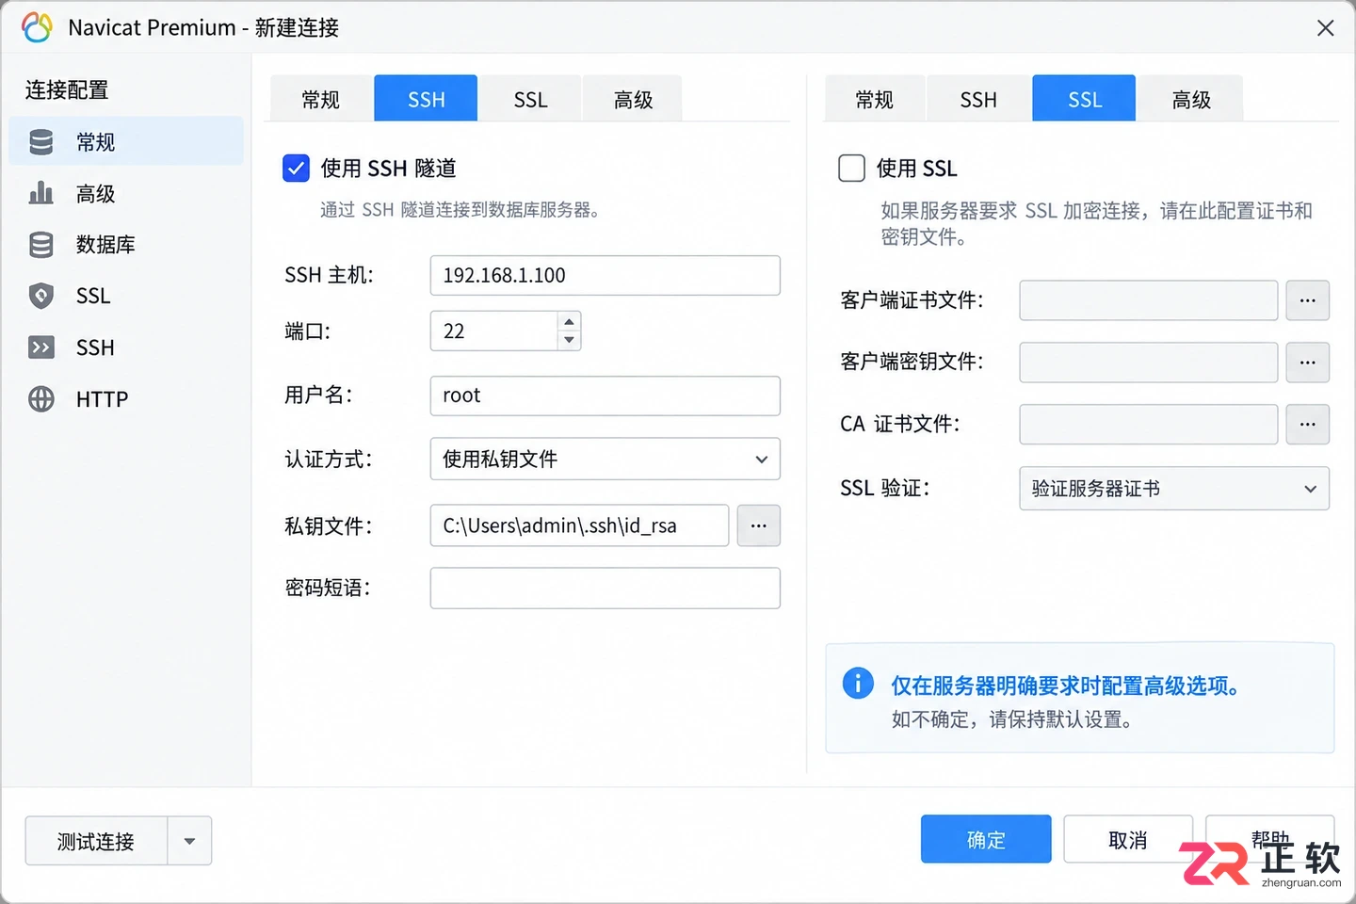This screenshot has height=904, width=1356.
Task: Click the 端口 number field
Action: point(494,331)
